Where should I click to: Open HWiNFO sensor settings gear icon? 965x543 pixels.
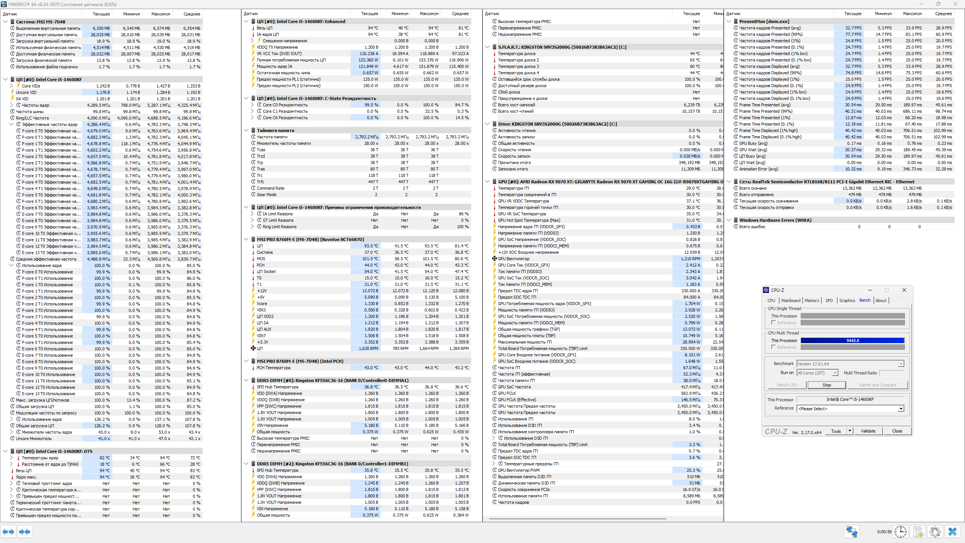935,532
